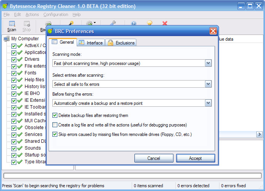Click the magic wand toolbar icon

(71, 23)
